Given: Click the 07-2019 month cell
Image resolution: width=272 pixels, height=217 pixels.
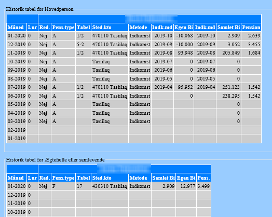Looking at the screenshot, I should pos(17,87).
